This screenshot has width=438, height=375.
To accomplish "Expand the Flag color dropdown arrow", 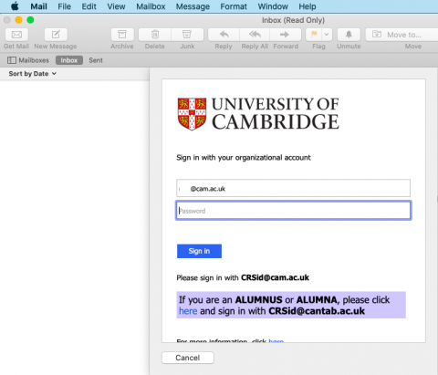I will pyautogui.click(x=327, y=35).
